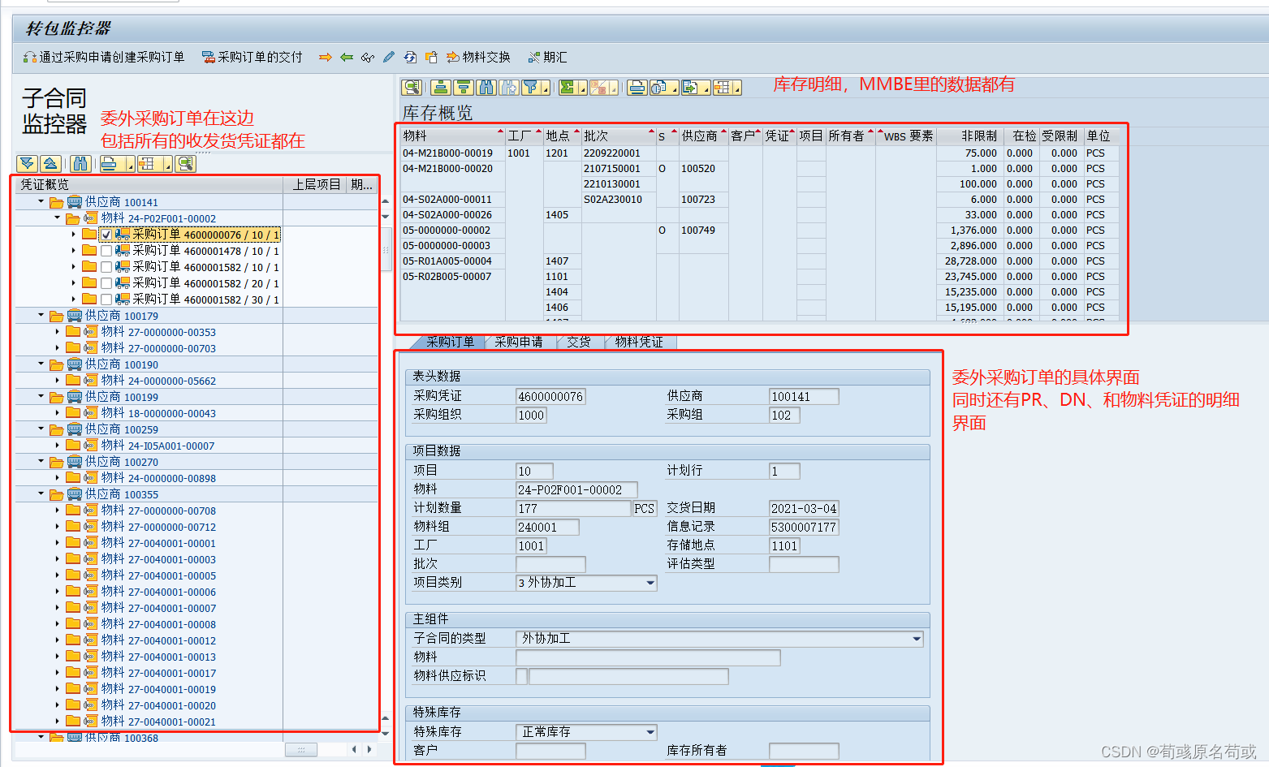Click the 物料 column header in stock overview
This screenshot has height=767, width=1269.
[452, 136]
